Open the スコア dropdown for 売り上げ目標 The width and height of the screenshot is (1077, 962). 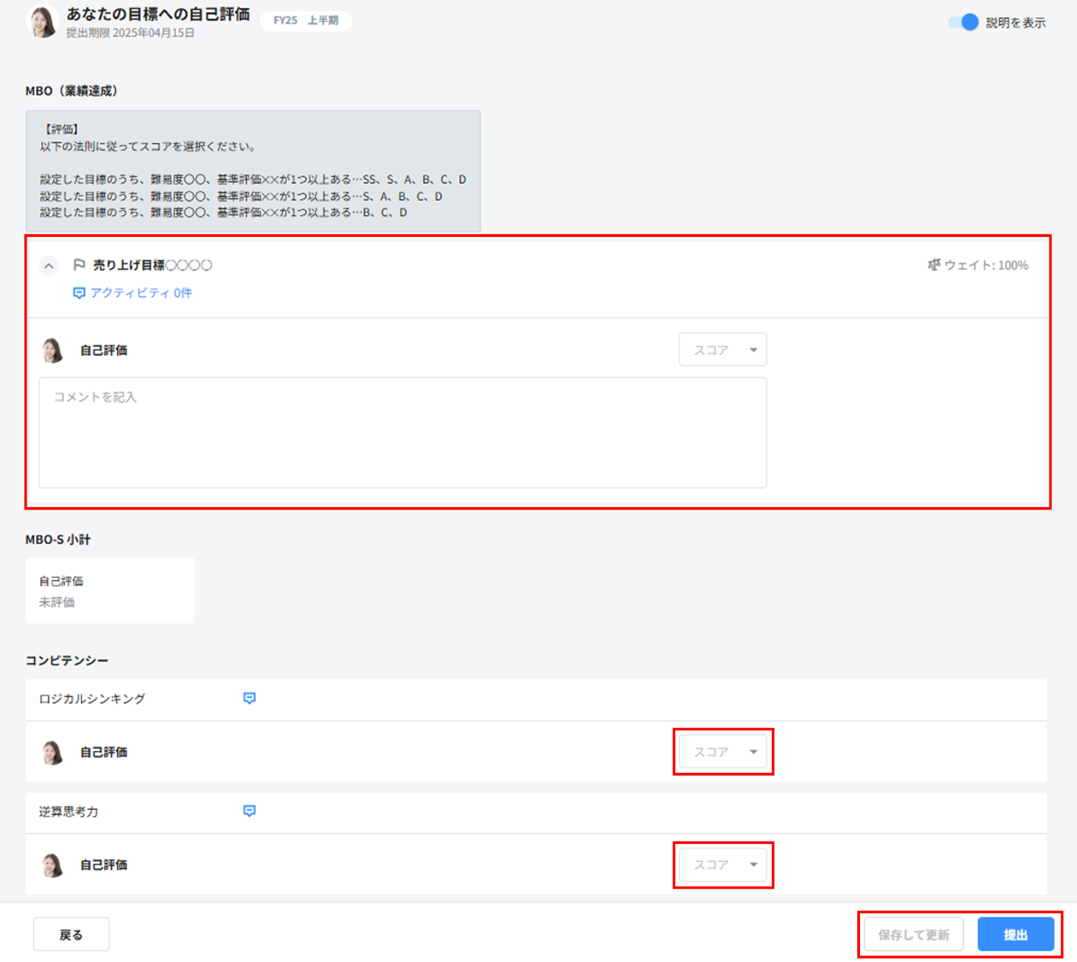click(722, 350)
